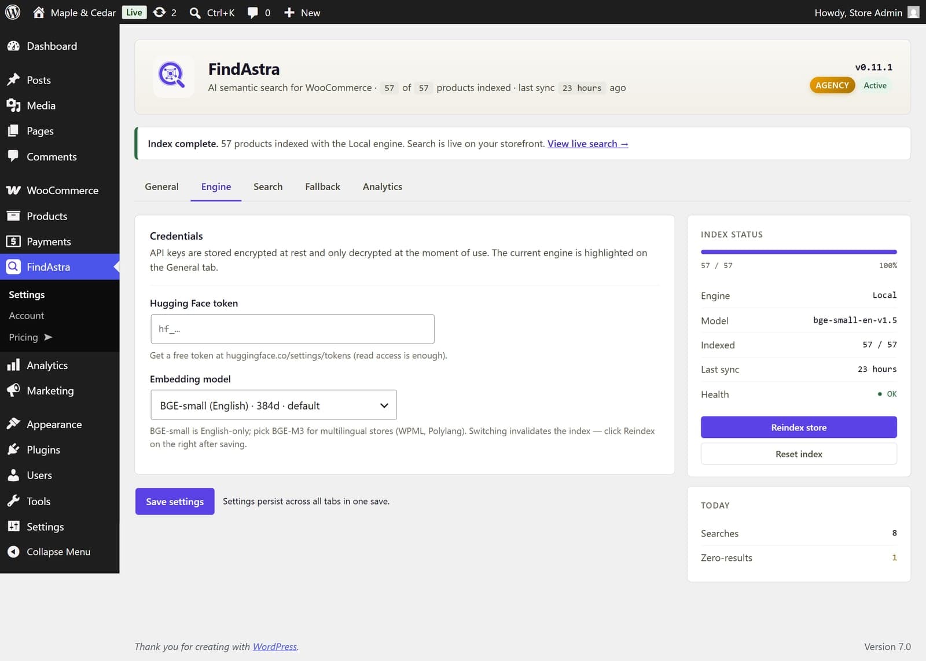
Task: Click the Plugins plug icon
Action: 13,450
